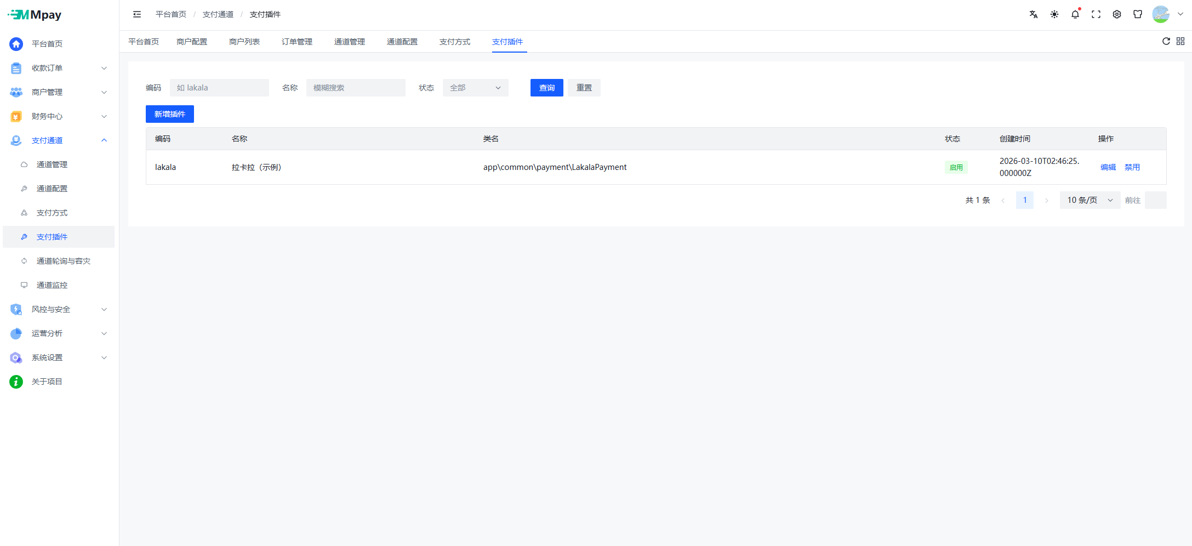Click the 编辑 link for lakala
This screenshot has width=1192, height=546.
[1108, 167]
